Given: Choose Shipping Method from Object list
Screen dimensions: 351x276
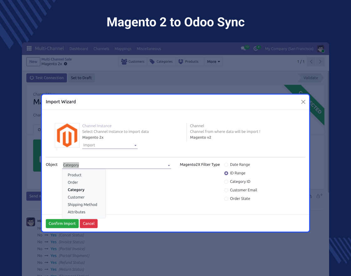Looking at the screenshot, I should [82, 204].
